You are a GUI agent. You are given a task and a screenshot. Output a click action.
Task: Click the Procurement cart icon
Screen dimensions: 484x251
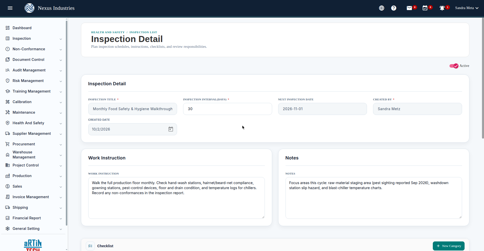(x=8, y=144)
